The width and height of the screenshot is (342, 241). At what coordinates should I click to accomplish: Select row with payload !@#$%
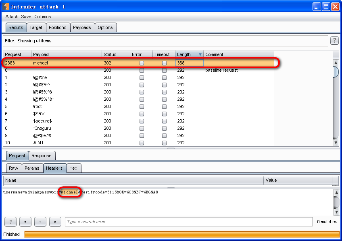pos(138,77)
